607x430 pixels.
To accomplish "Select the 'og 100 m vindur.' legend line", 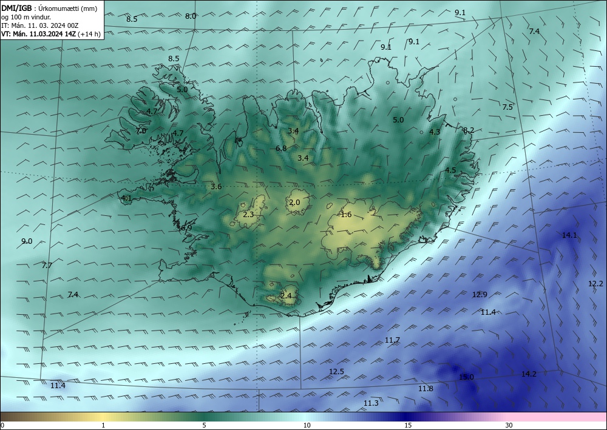I will pos(26,17).
